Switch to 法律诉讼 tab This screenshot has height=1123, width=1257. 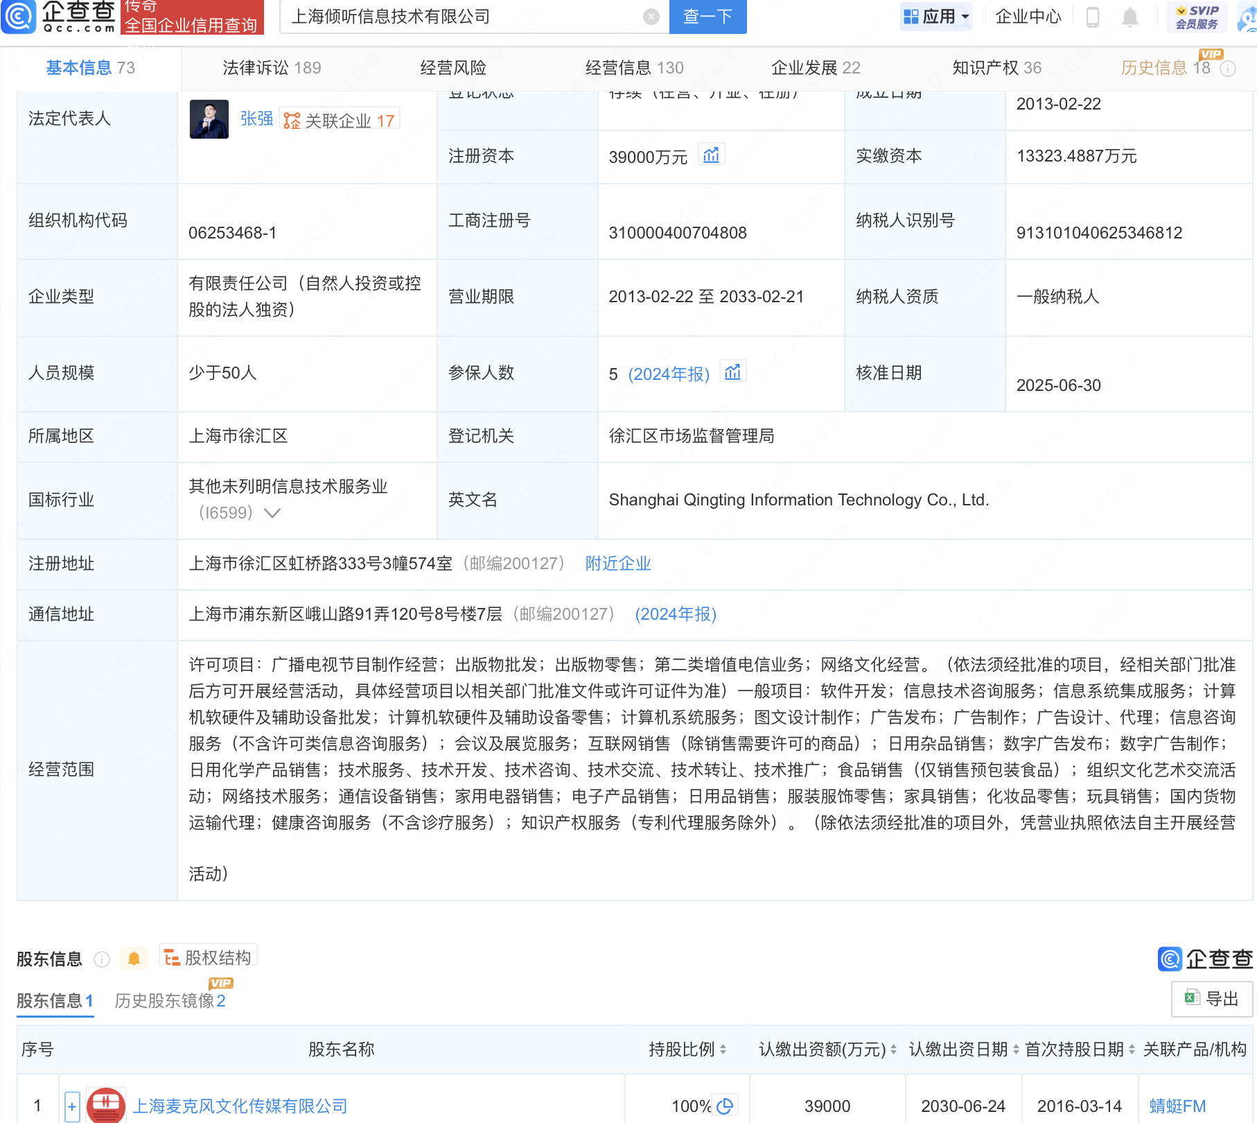click(x=272, y=68)
